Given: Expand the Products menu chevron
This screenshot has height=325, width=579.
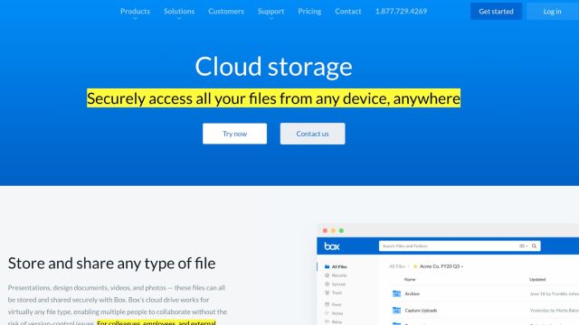Looking at the screenshot, I should (x=135, y=18).
